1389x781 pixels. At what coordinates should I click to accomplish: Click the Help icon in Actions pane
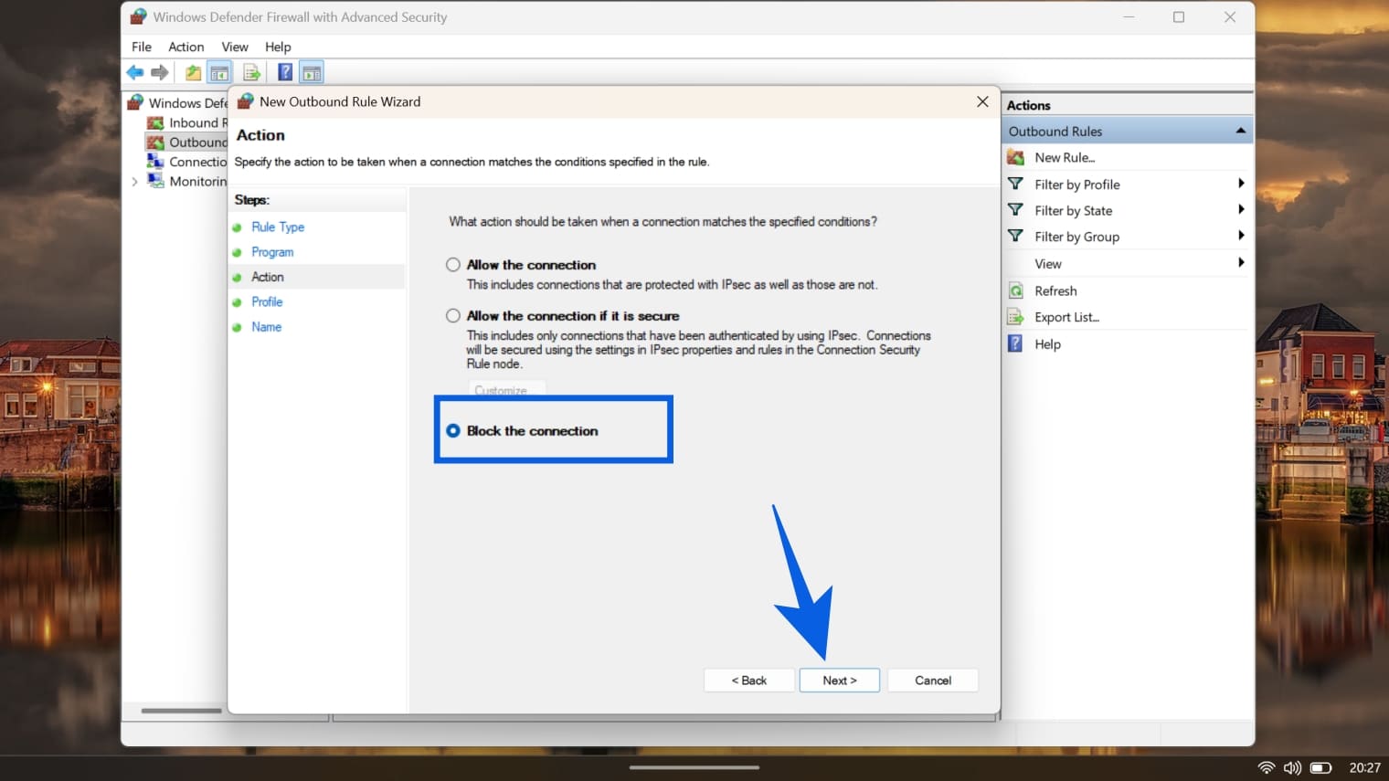tap(1015, 343)
